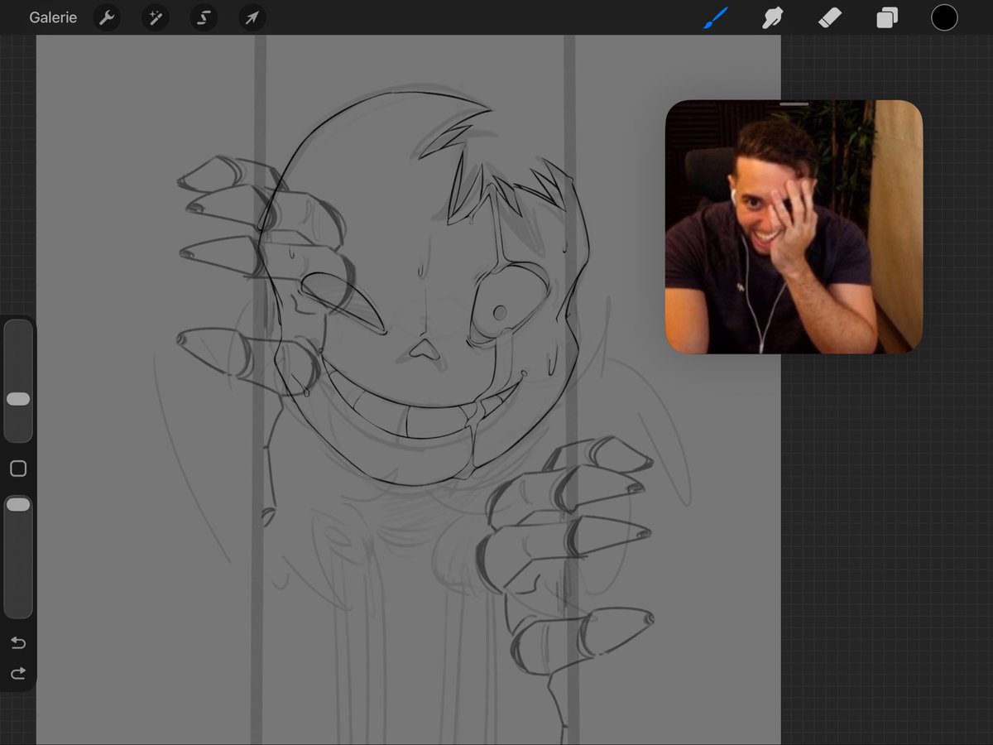The height and width of the screenshot is (745, 993).
Task: Tap the handle bar atop video overlay
Action: (x=794, y=104)
